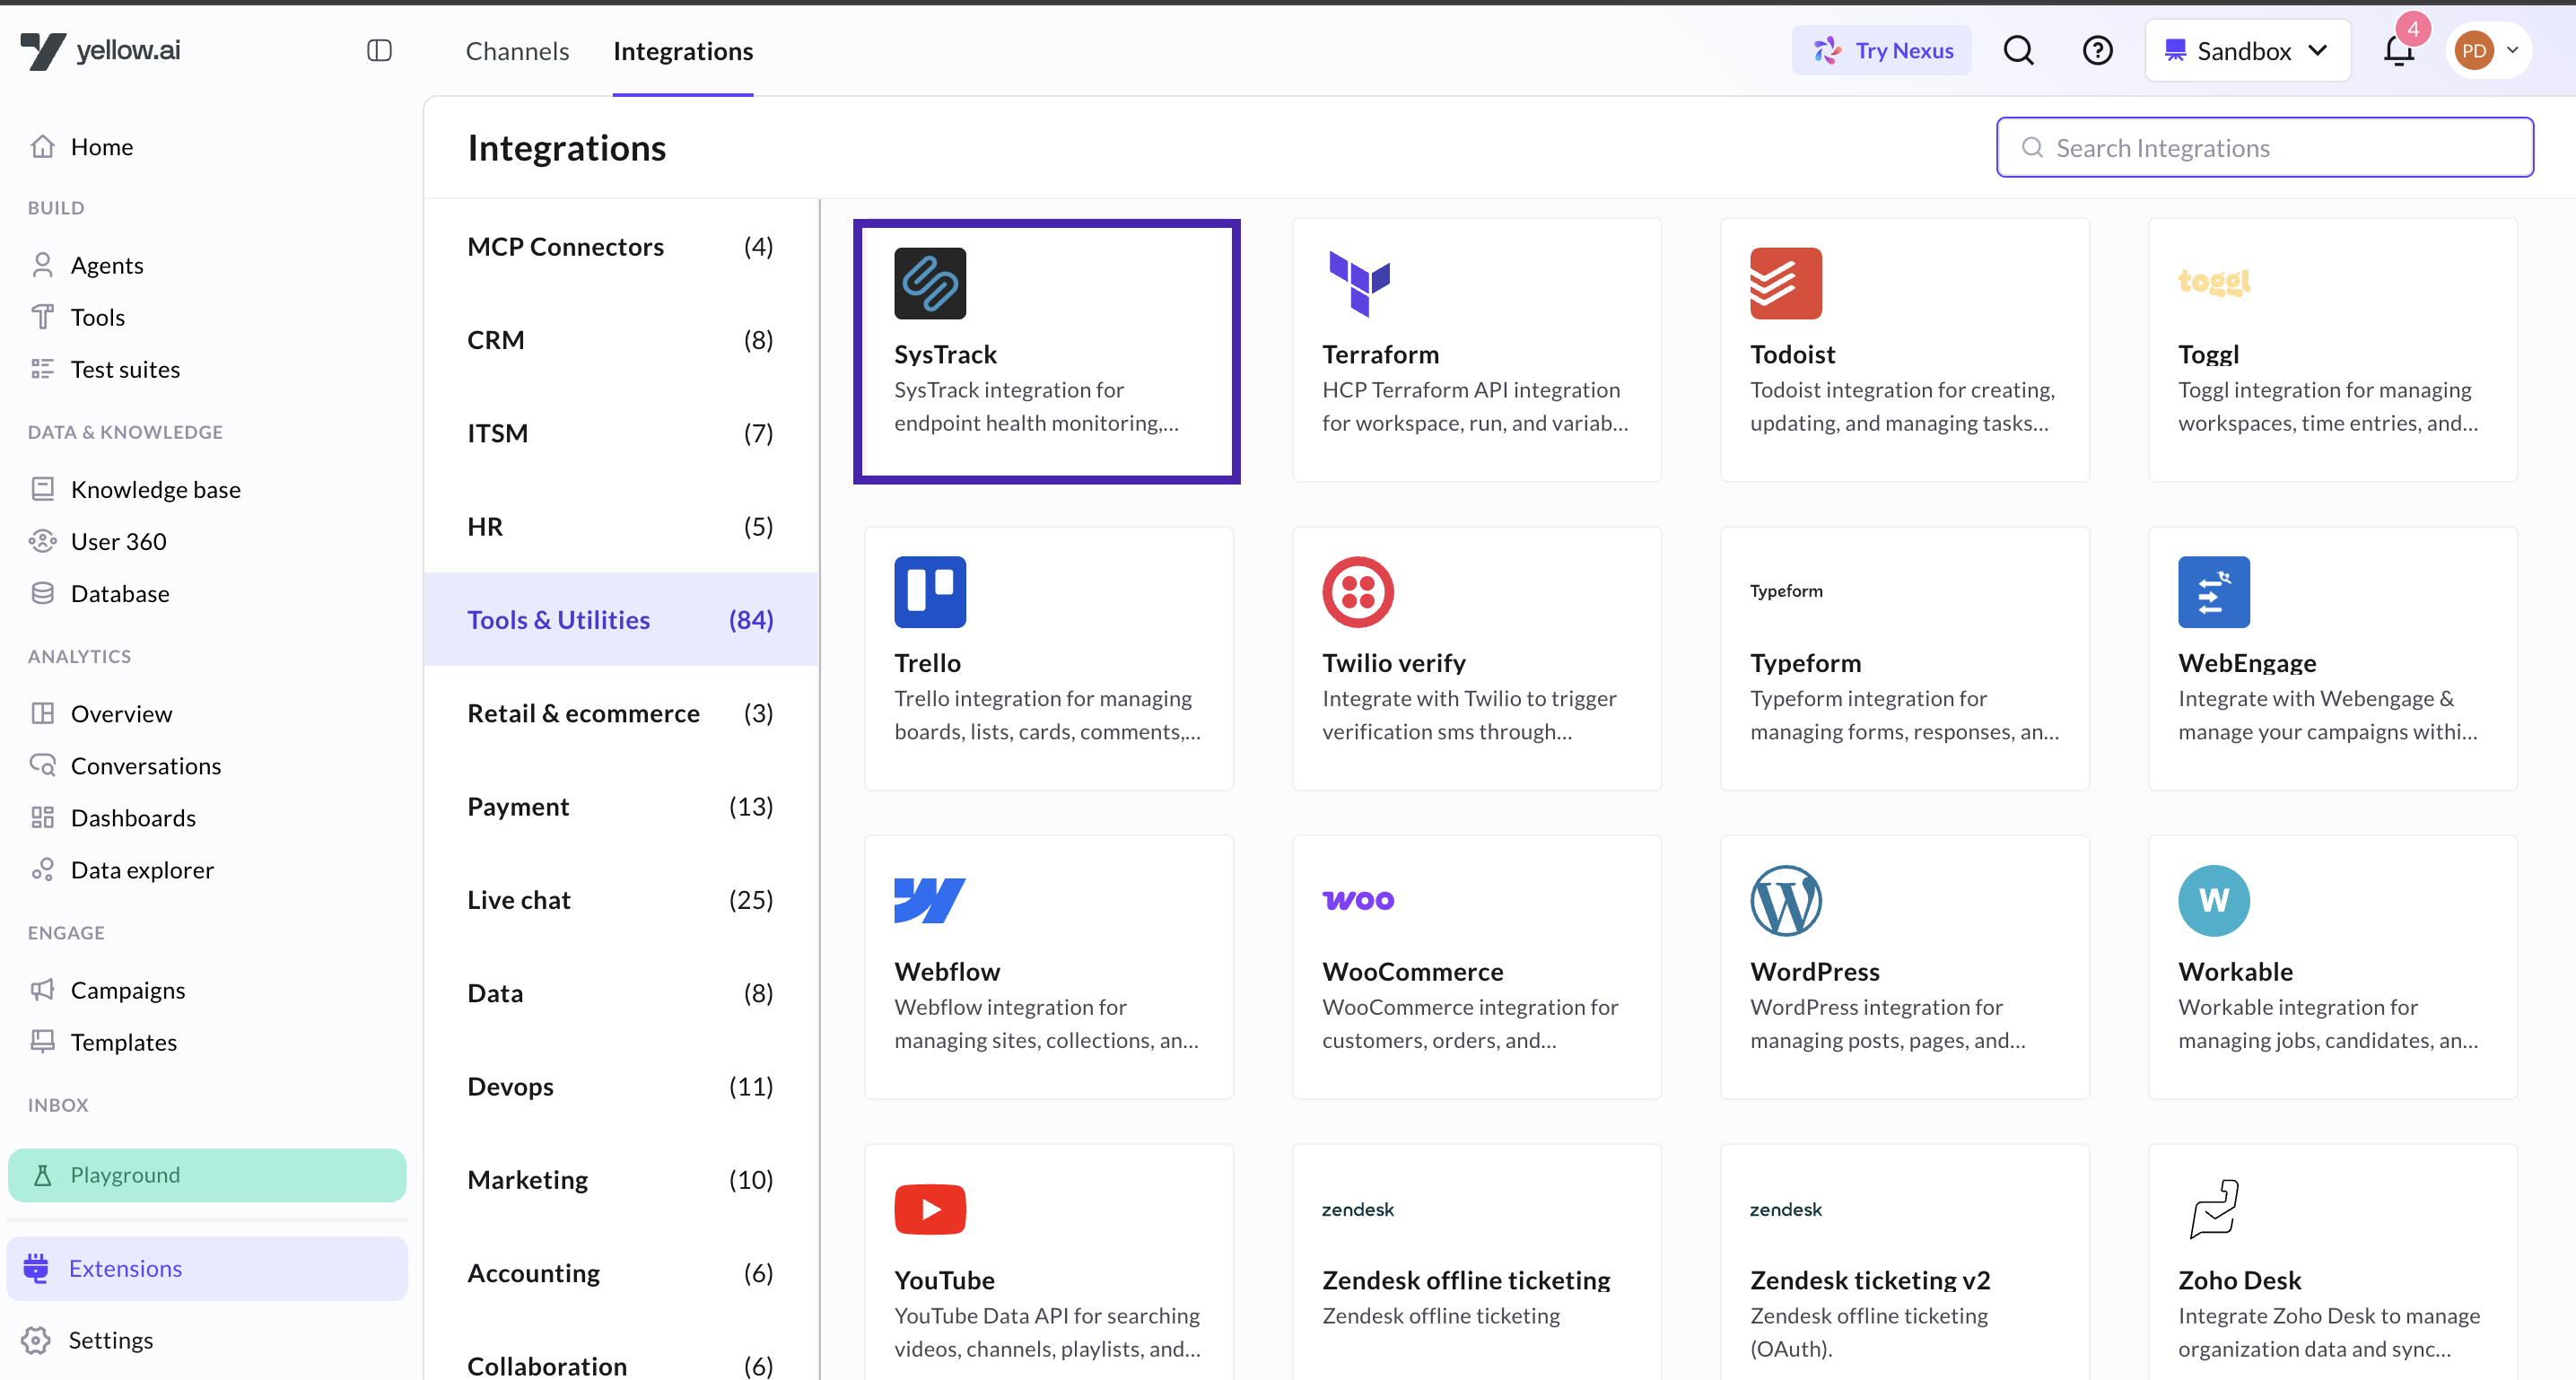This screenshot has height=1380, width=2576.
Task: Open the help question mark icon
Action: [x=2097, y=50]
